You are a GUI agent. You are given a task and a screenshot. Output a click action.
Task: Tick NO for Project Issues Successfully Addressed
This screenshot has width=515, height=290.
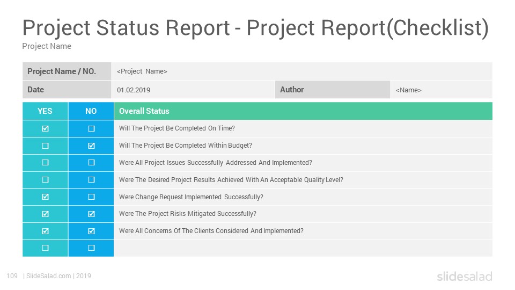point(91,163)
